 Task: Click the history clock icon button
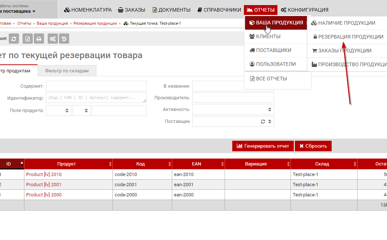pos(64,39)
